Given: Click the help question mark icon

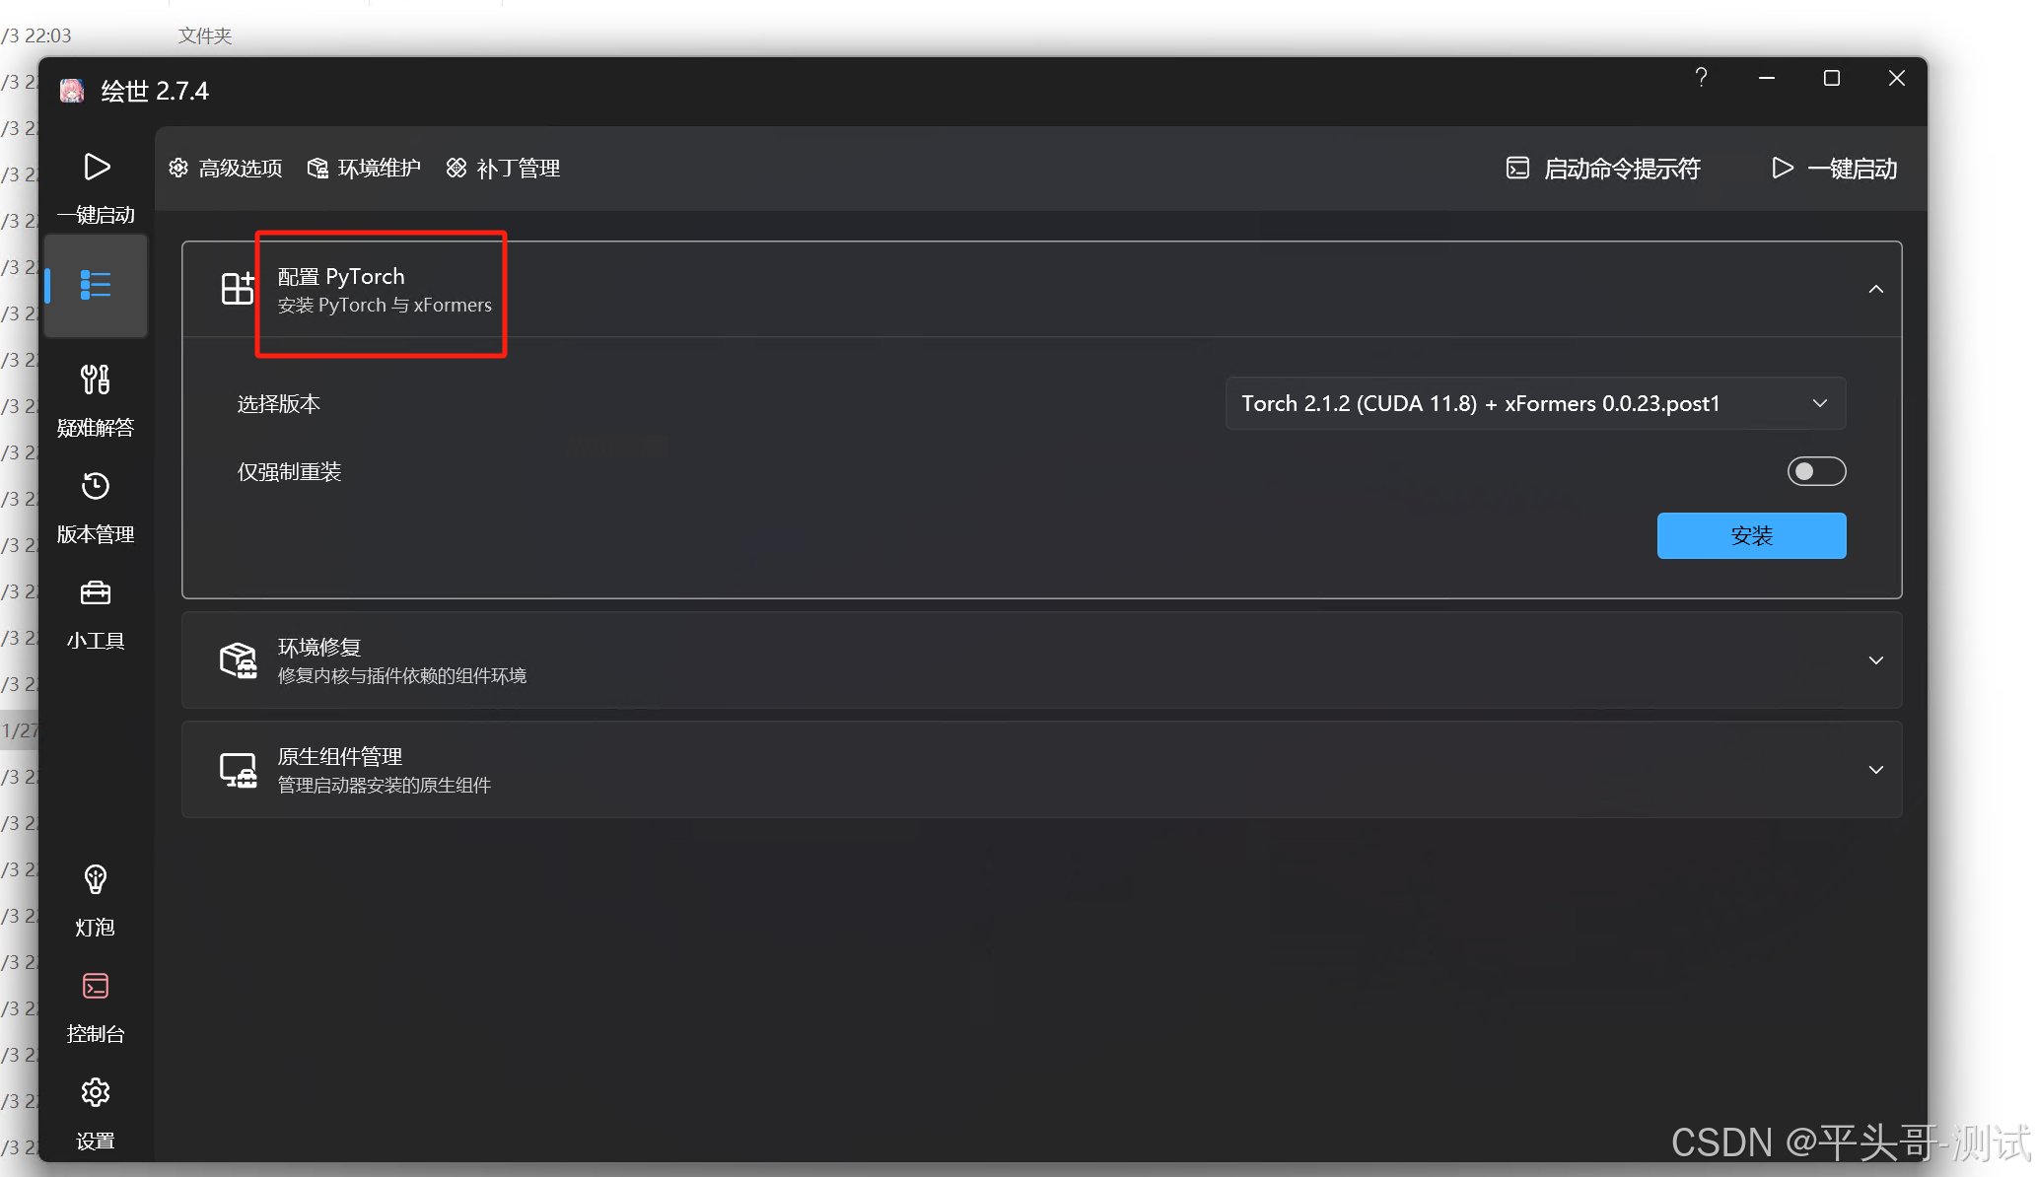Looking at the screenshot, I should (1701, 78).
